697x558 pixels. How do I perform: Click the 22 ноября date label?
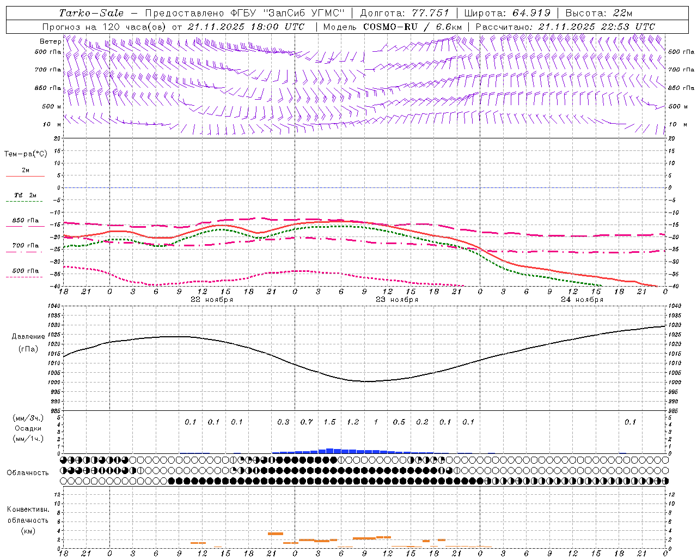[211, 300]
